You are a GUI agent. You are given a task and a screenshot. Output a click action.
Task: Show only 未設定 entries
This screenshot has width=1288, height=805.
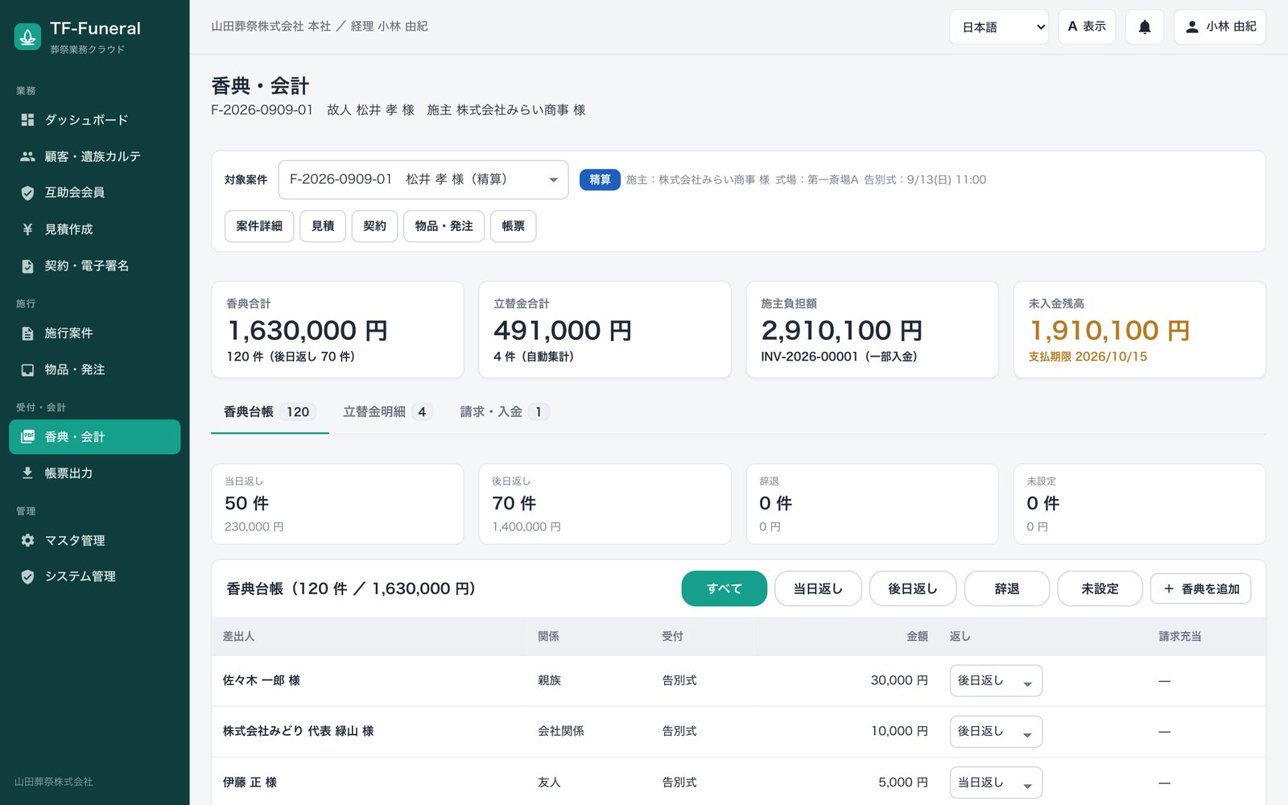pos(1100,588)
